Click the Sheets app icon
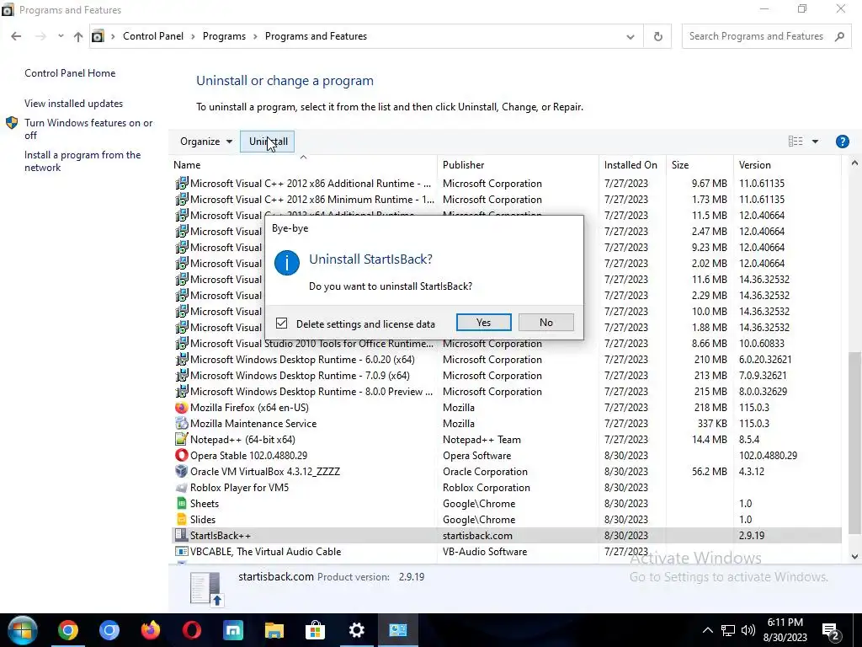The image size is (862, 647). pyautogui.click(x=182, y=504)
